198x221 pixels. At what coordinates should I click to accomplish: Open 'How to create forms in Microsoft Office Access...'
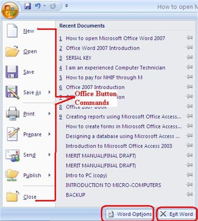(x=124, y=126)
